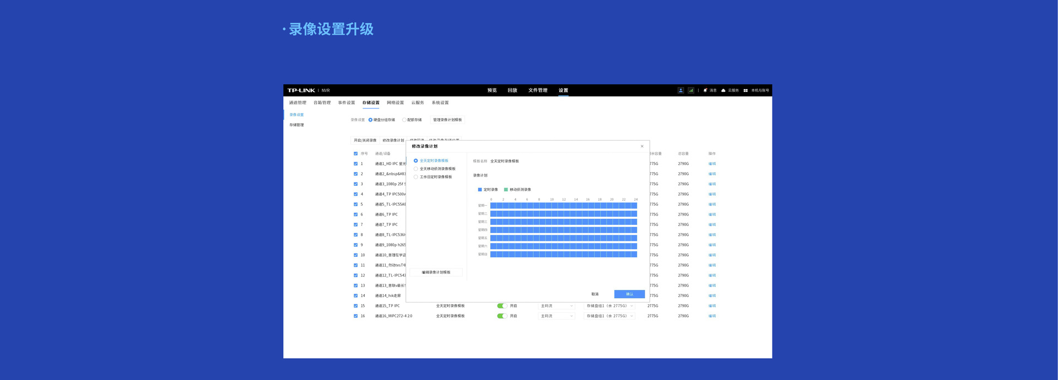
Task: Click the green signal strength icon
Action: pyautogui.click(x=690, y=90)
